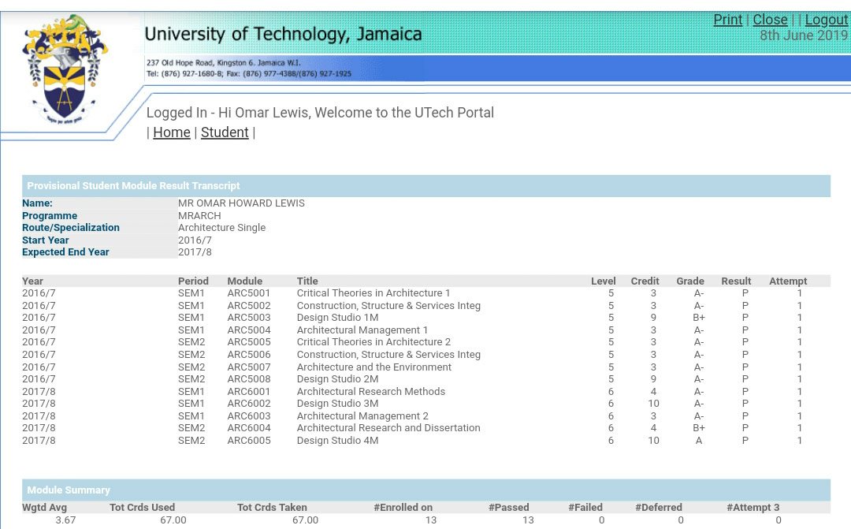Click the Print link
The width and height of the screenshot is (851, 529).
[727, 19]
